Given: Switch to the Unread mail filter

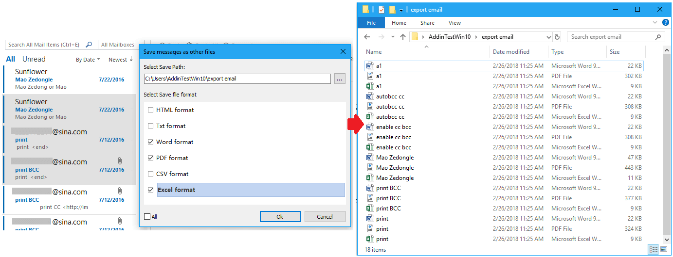Looking at the screenshot, I should click(x=34, y=59).
